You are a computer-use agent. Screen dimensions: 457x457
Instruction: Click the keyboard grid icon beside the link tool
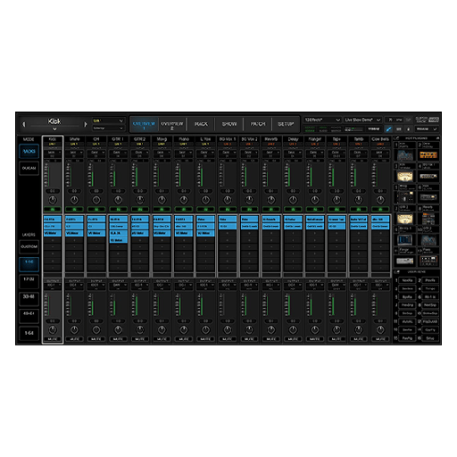point(399,129)
